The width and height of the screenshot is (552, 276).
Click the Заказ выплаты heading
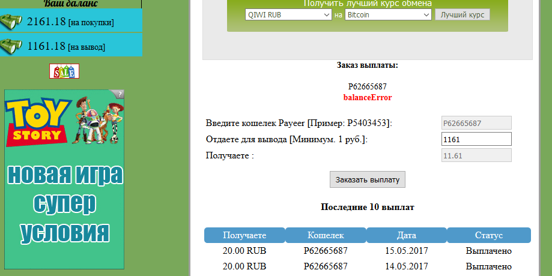click(367, 65)
